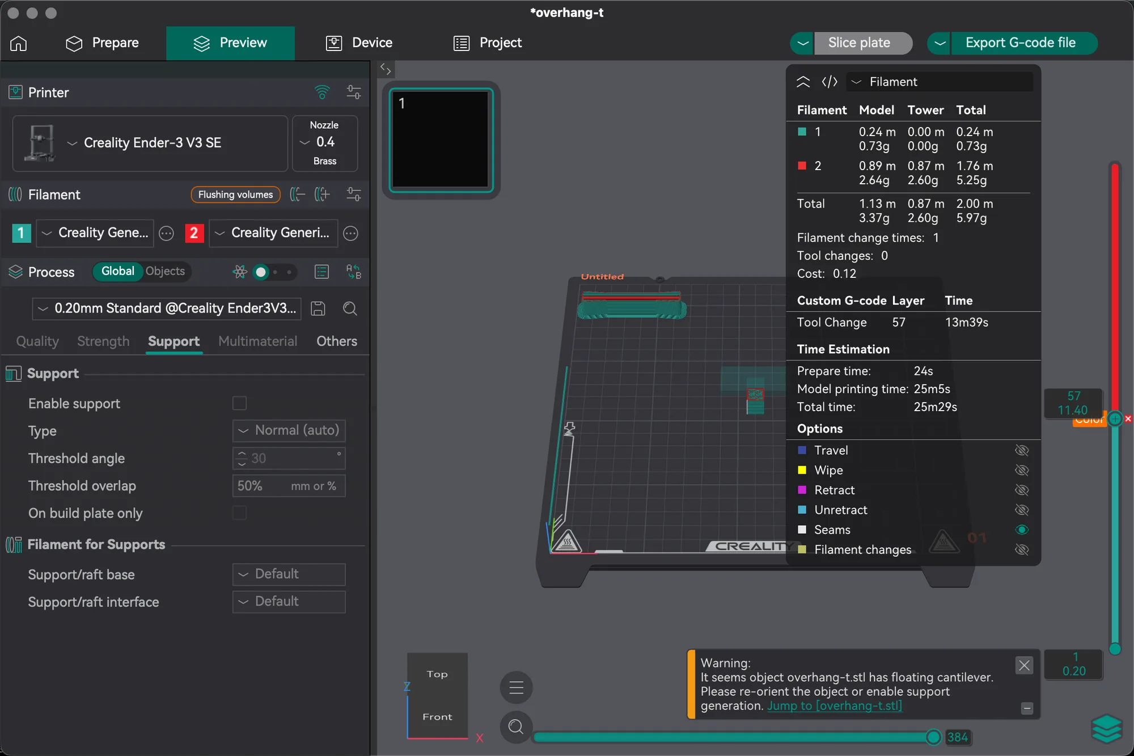Open filament settings sliders icon
This screenshot has width=1134, height=756.
(x=354, y=195)
